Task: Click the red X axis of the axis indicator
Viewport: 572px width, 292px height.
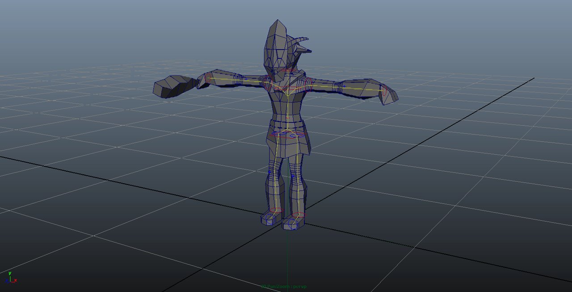Action: click(15, 280)
